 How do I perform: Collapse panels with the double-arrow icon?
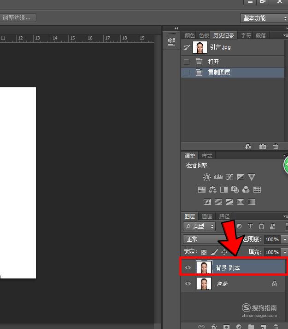[176, 28]
